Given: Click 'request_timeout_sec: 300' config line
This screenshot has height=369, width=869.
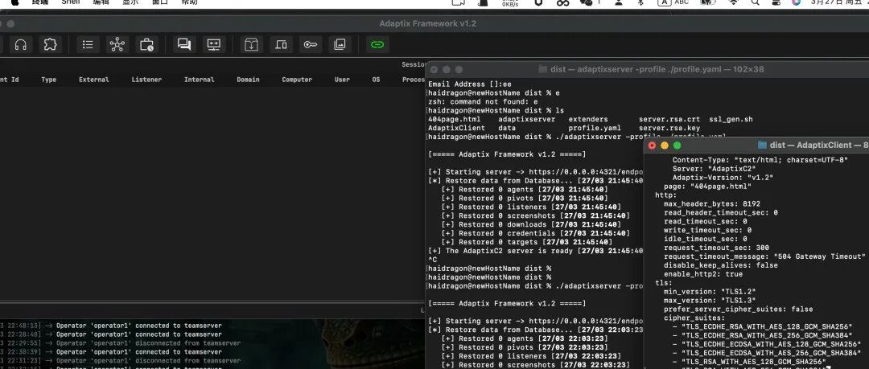Looking at the screenshot, I should point(717,248).
